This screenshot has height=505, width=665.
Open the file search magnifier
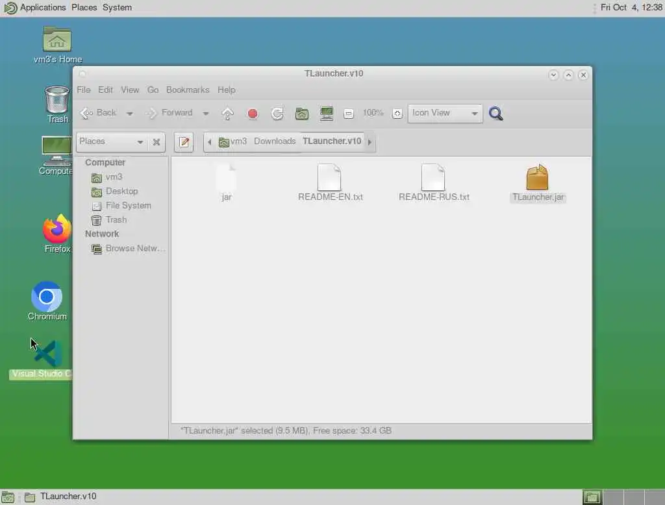tap(496, 114)
